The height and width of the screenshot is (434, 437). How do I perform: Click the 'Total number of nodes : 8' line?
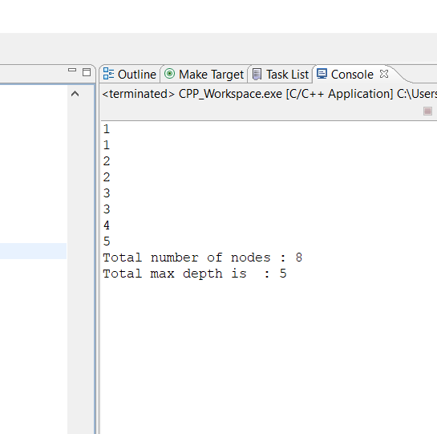click(202, 258)
